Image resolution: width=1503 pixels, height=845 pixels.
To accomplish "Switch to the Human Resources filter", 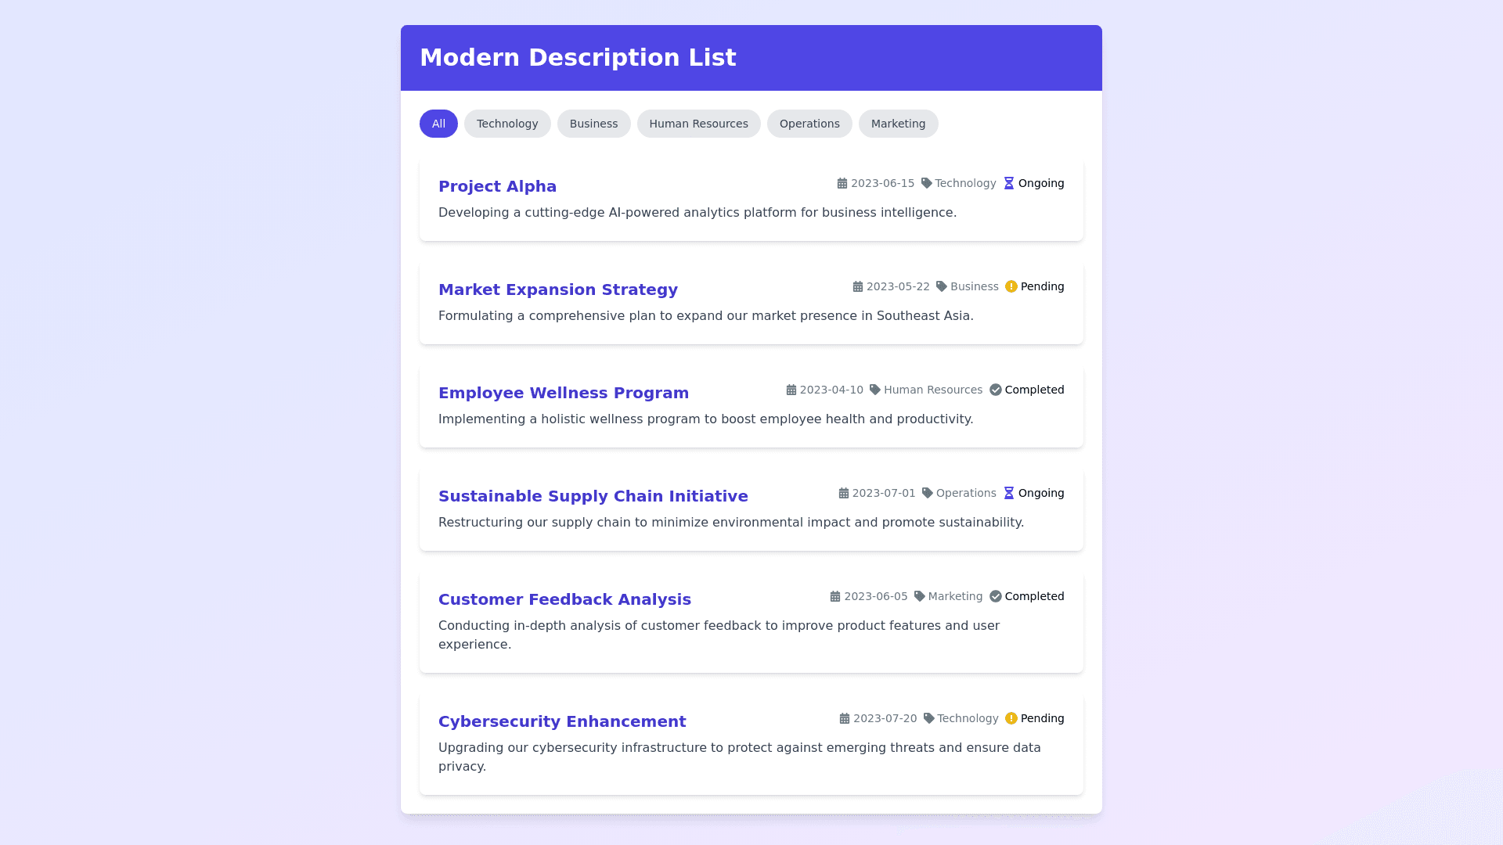I will tap(698, 124).
